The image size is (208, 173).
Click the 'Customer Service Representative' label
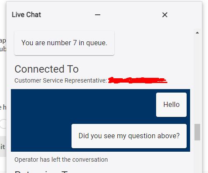click(61, 80)
